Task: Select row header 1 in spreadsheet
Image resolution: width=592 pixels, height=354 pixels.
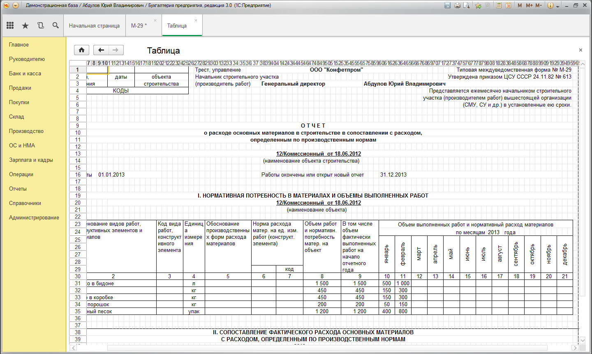Action: pyautogui.click(x=78, y=70)
